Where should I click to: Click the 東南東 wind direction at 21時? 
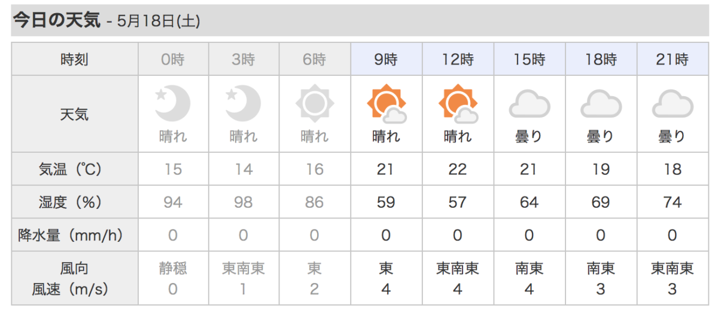pyautogui.click(x=673, y=269)
